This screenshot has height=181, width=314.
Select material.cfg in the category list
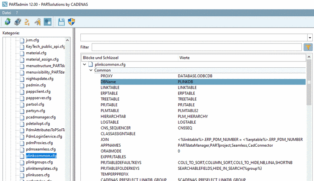(36, 53)
